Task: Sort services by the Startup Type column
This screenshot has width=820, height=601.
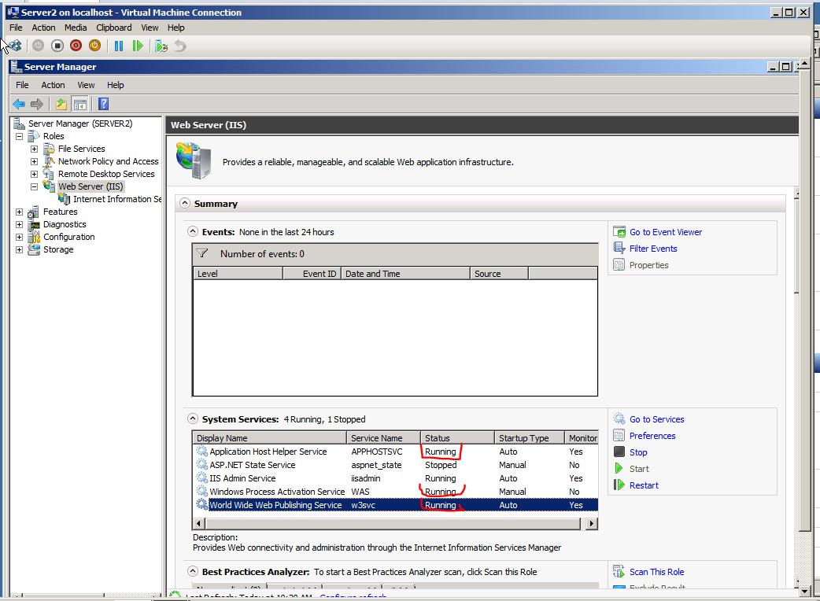Action: pos(530,438)
